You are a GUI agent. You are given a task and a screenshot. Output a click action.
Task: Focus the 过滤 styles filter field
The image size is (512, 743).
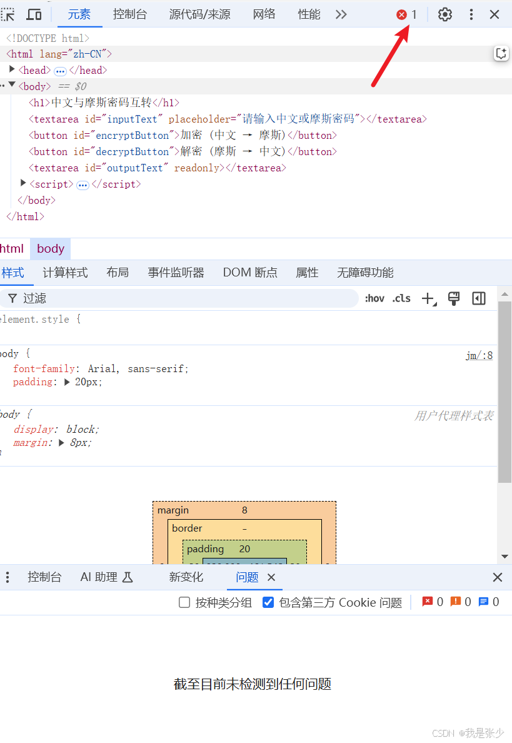(179, 298)
